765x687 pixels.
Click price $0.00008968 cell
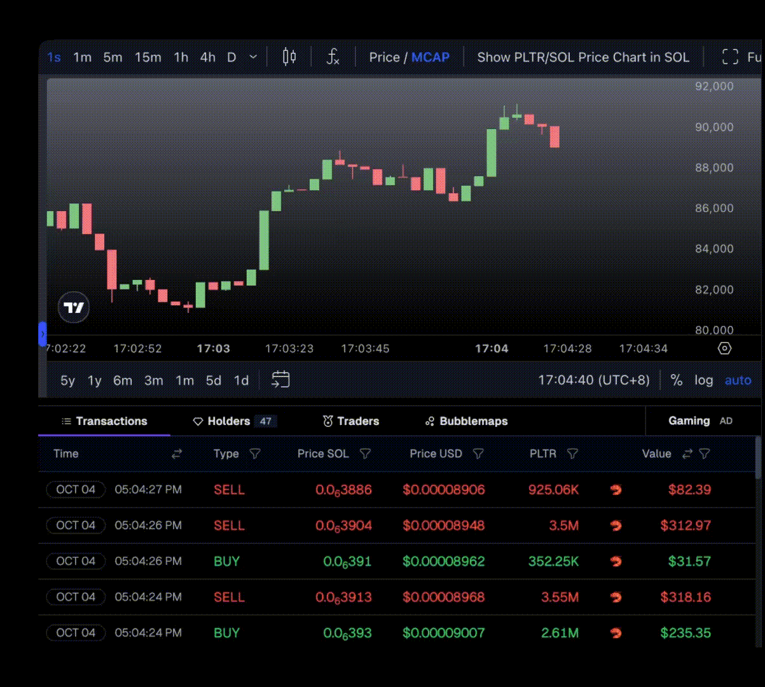pos(444,597)
